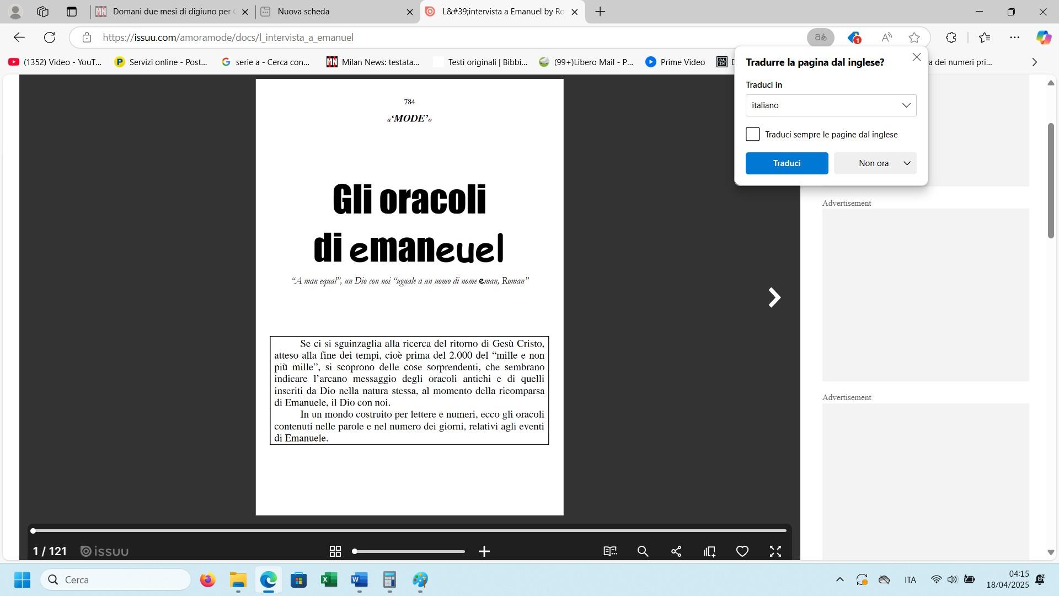Image resolution: width=1059 pixels, height=596 pixels.
Task: Like the document with heart icon
Action: [x=742, y=551]
